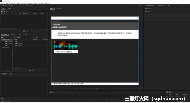Toggle auto-play speaker in 文件 panel
The height and width of the screenshot is (103, 190).
27,31
